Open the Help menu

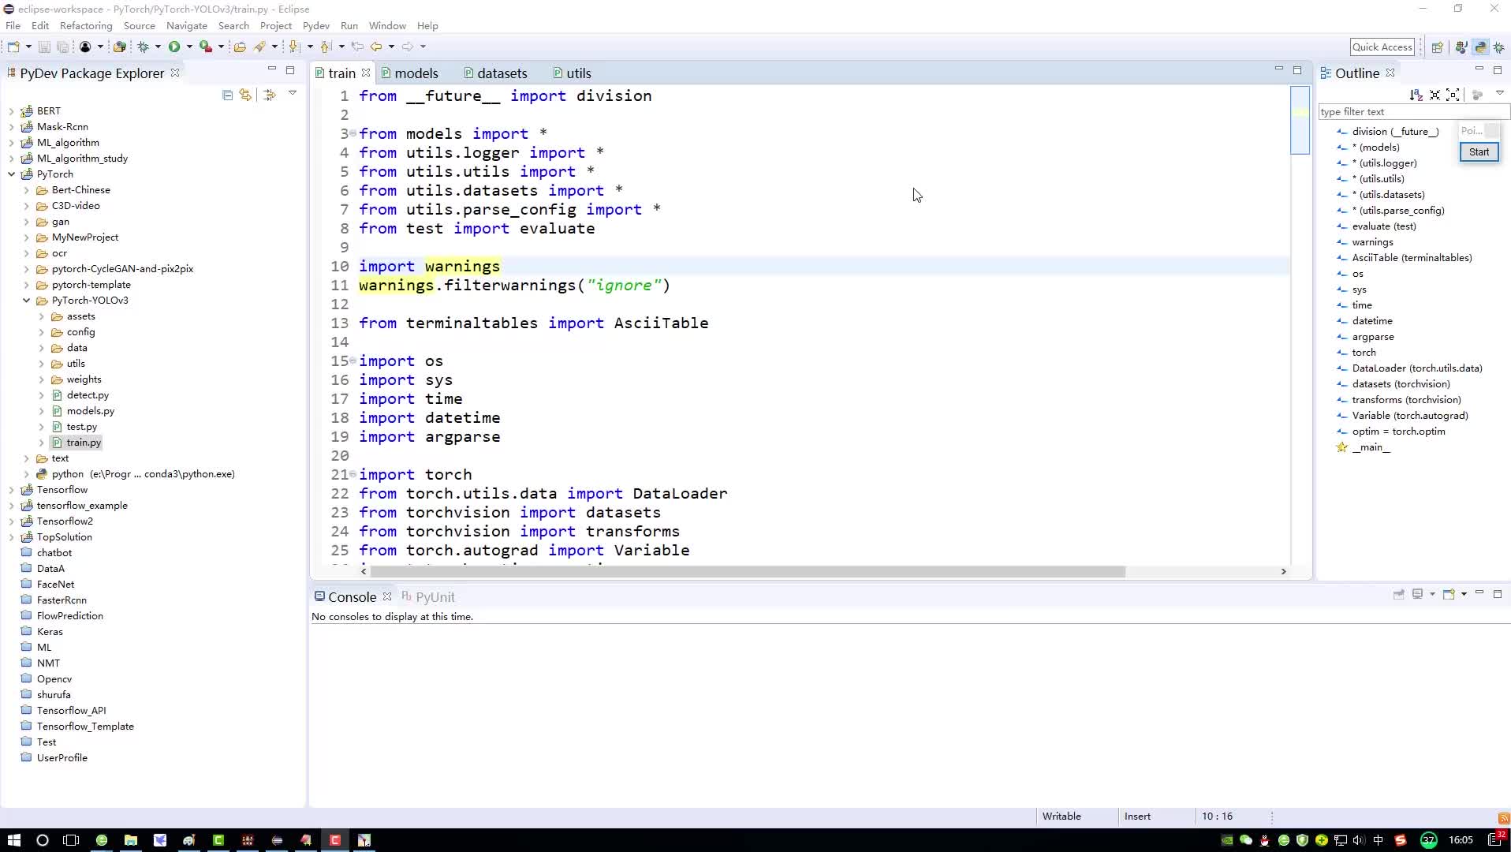427,26
